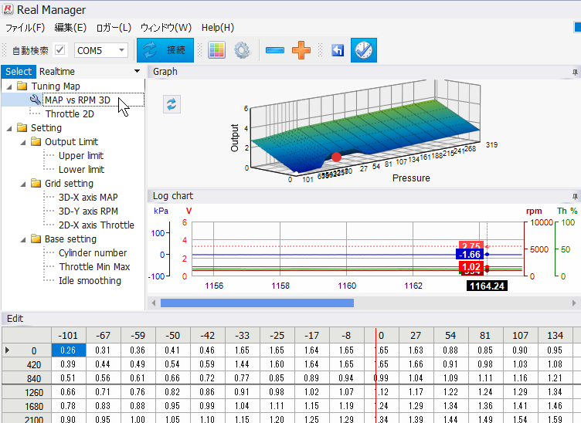The image size is (581, 423).
Task: Click the connect (接続) button
Action: (165, 50)
